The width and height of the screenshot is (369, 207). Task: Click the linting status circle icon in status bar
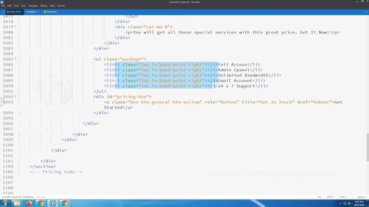pyautogui.click(x=352, y=197)
